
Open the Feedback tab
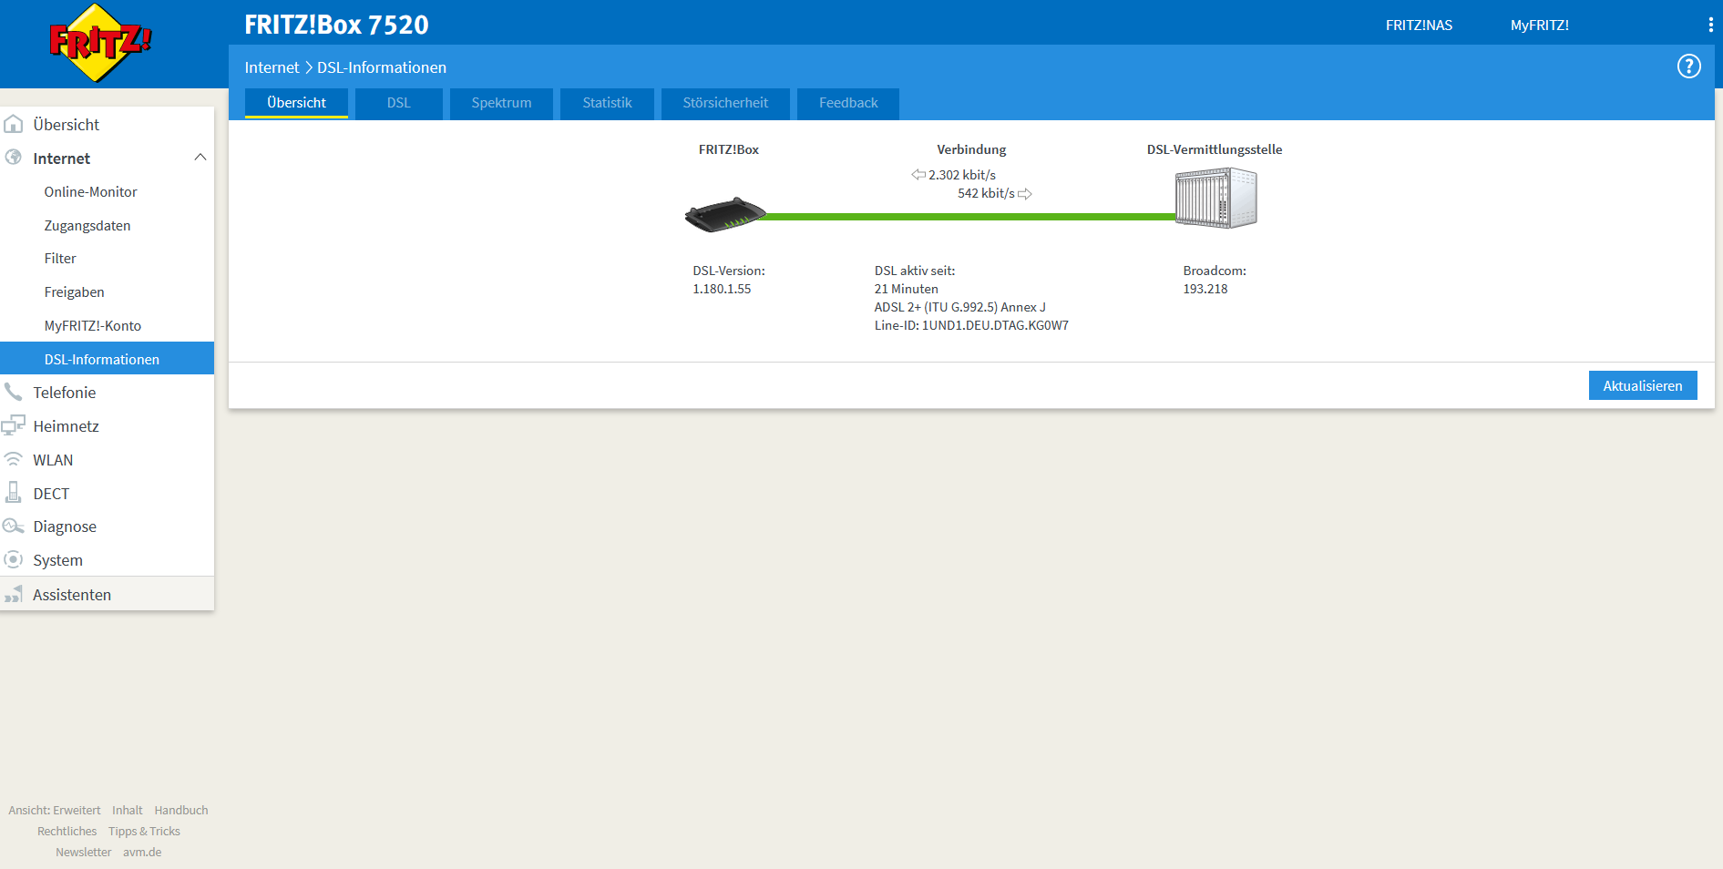[x=848, y=103]
